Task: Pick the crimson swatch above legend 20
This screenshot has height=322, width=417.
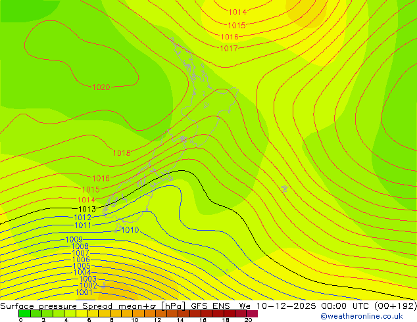Action: 252,313
